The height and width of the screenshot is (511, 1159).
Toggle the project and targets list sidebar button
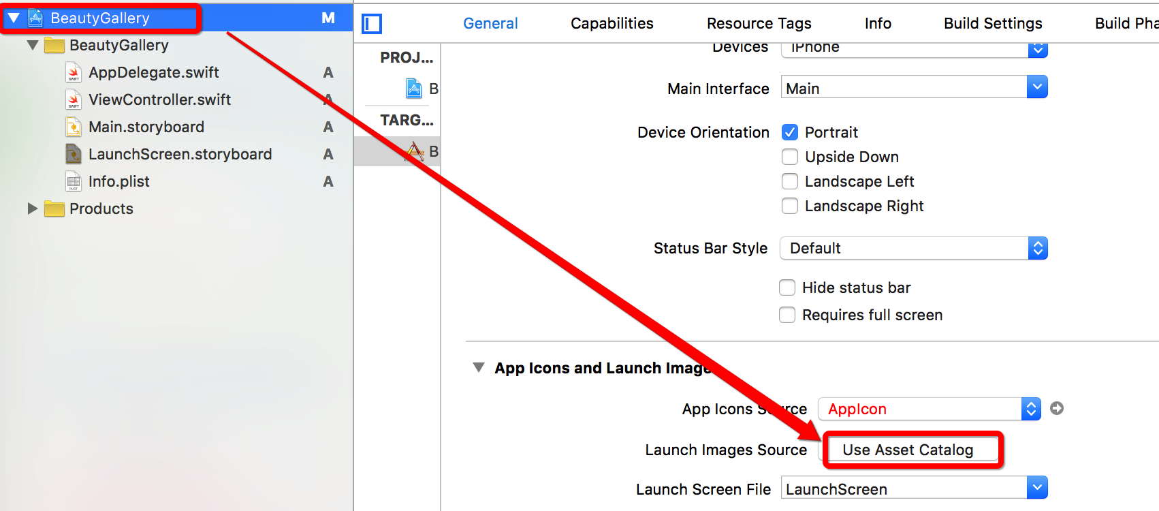372,24
